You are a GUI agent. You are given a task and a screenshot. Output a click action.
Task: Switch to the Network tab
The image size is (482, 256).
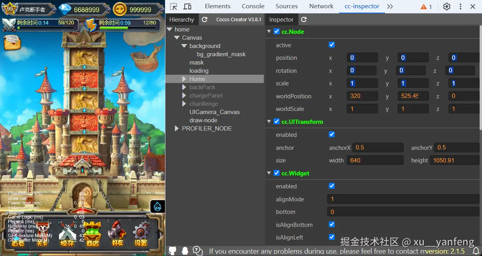click(x=321, y=6)
